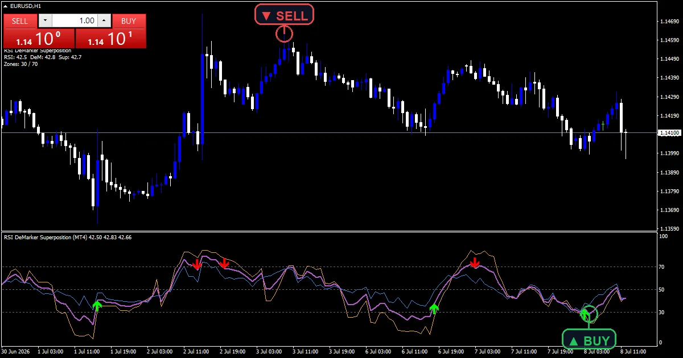Collapse the one-click trading triangle beside EURUSD,H1

click(5, 6)
